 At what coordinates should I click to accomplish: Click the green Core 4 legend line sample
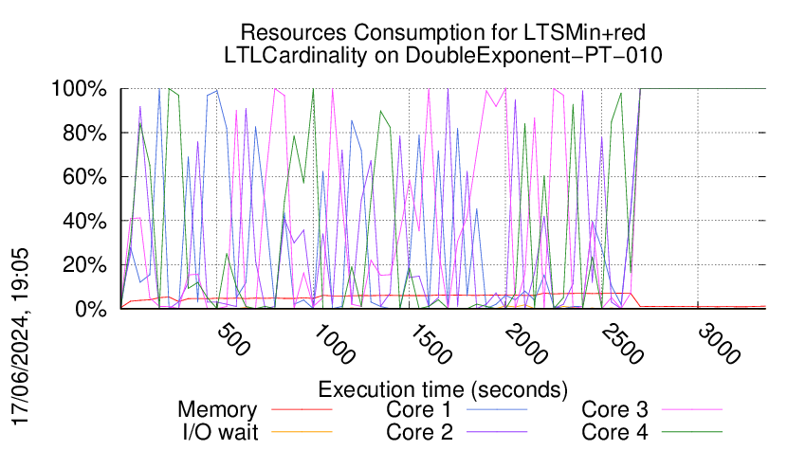(x=692, y=432)
